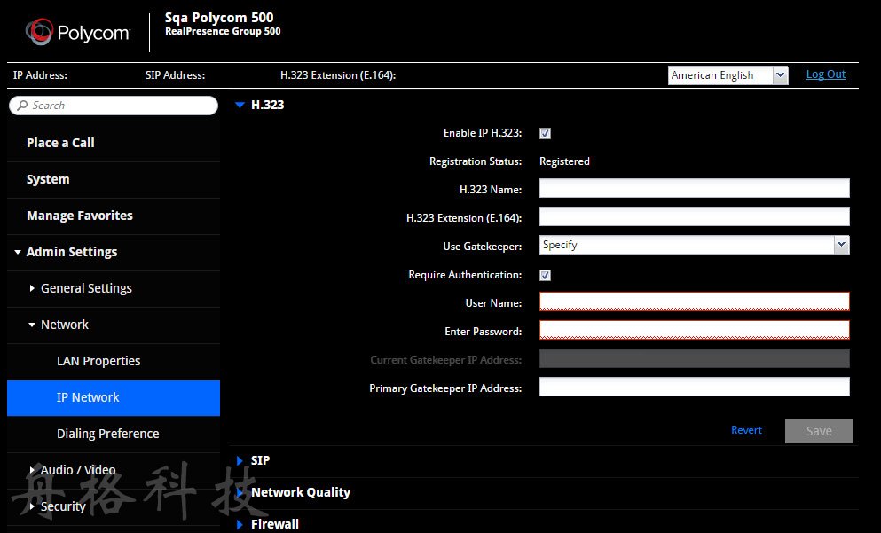Screen dimensions: 881x533
Task: Collapse the Admin Settings menu
Action: 18,252
